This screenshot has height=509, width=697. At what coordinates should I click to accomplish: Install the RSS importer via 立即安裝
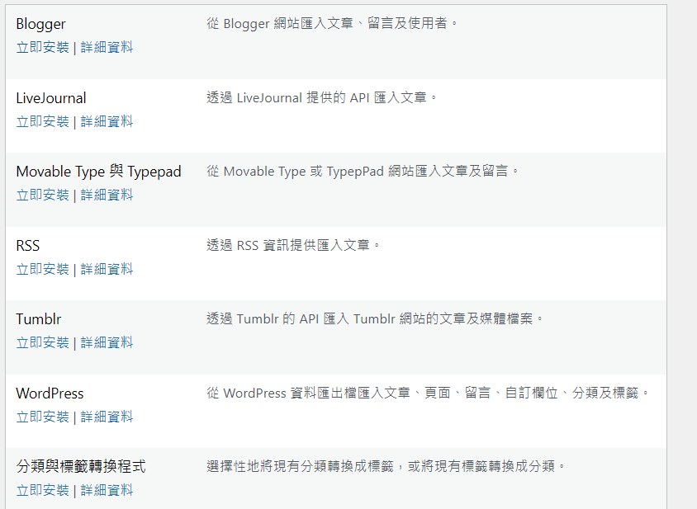[x=43, y=269]
